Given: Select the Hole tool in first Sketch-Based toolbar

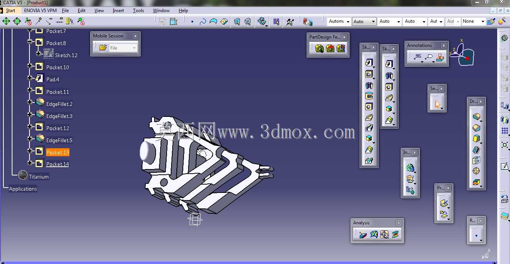Looking at the screenshot, I should coord(369,107).
